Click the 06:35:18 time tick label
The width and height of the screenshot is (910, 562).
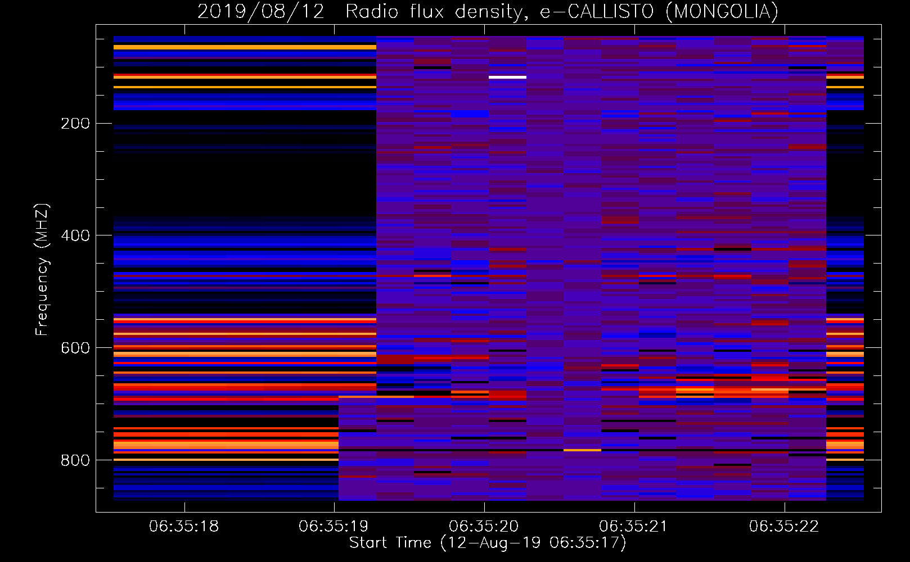184,527
